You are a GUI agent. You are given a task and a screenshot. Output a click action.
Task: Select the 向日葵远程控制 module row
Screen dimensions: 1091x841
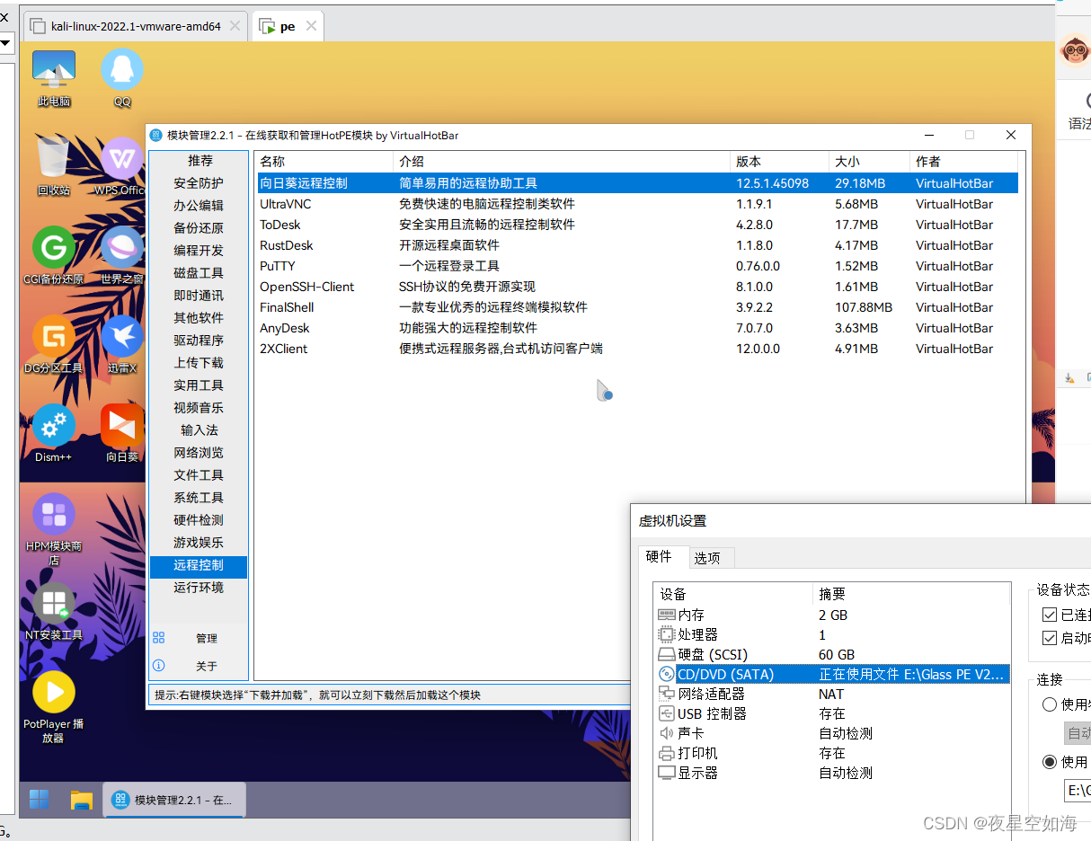[x=637, y=183]
